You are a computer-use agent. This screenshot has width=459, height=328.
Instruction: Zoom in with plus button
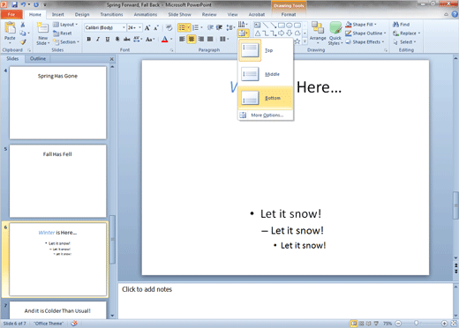click(444, 324)
